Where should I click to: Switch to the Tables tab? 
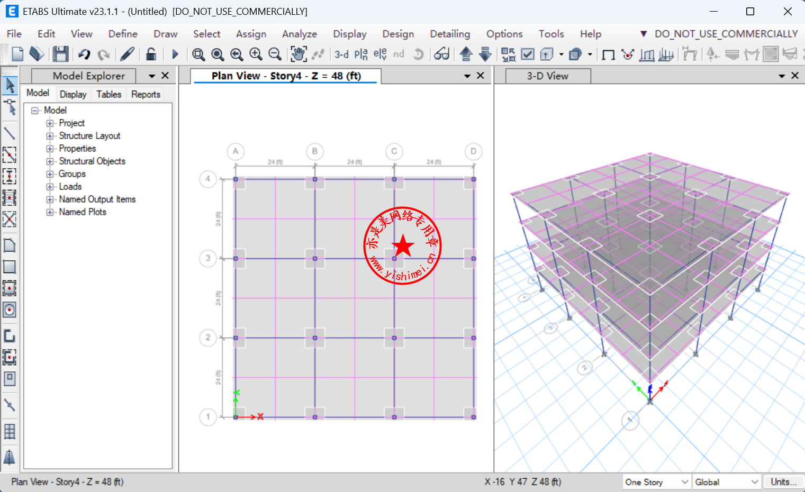108,94
